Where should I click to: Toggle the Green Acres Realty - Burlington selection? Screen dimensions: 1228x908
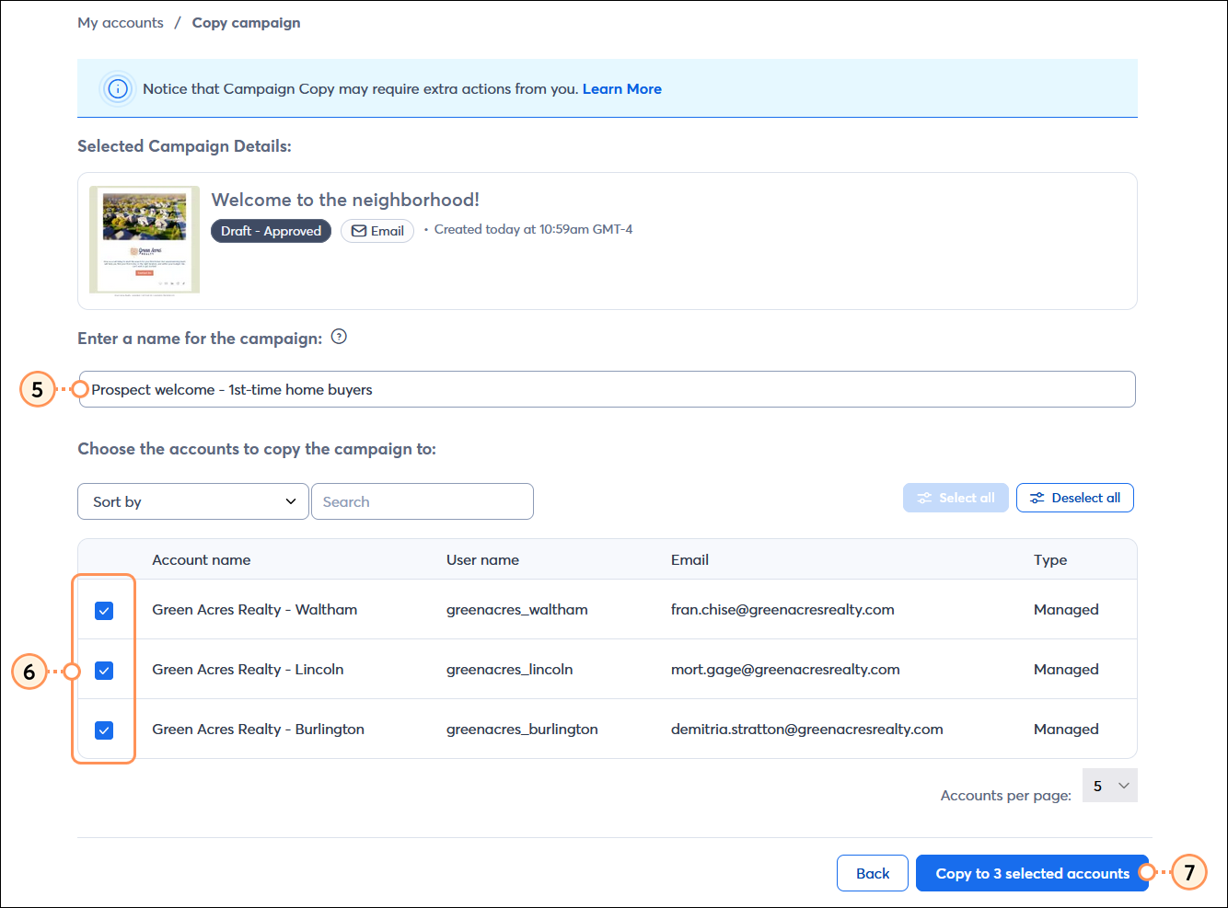click(x=104, y=729)
